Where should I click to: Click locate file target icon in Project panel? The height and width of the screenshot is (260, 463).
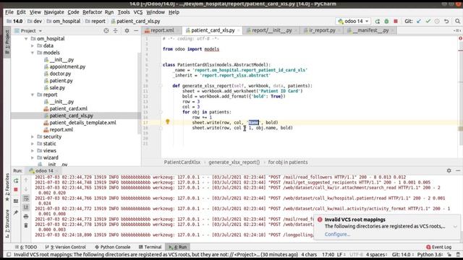click(x=106, y=30)
